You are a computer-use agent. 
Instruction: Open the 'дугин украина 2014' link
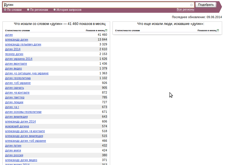[19, 59]
